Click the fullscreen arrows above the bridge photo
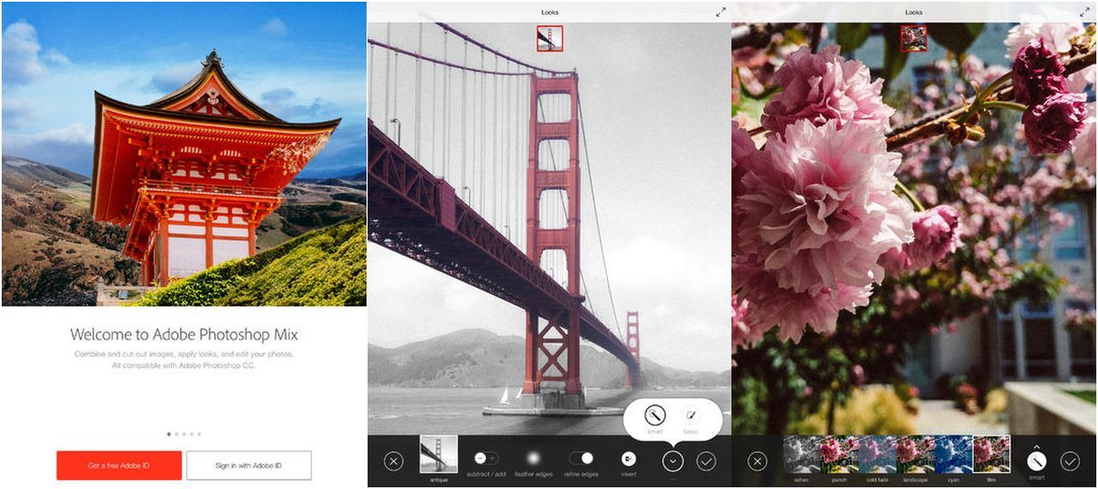Image resolution: width=1098 pixels, height=489 pixels. pyautogui.click(x=721, y=12)
